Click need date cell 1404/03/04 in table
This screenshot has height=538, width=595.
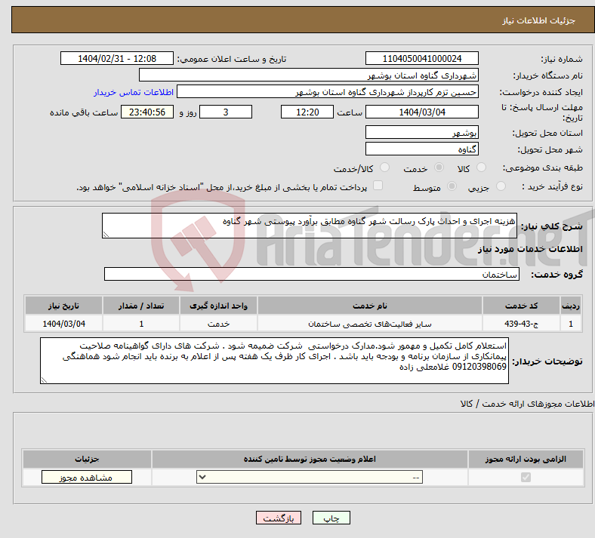coord(63,324)
